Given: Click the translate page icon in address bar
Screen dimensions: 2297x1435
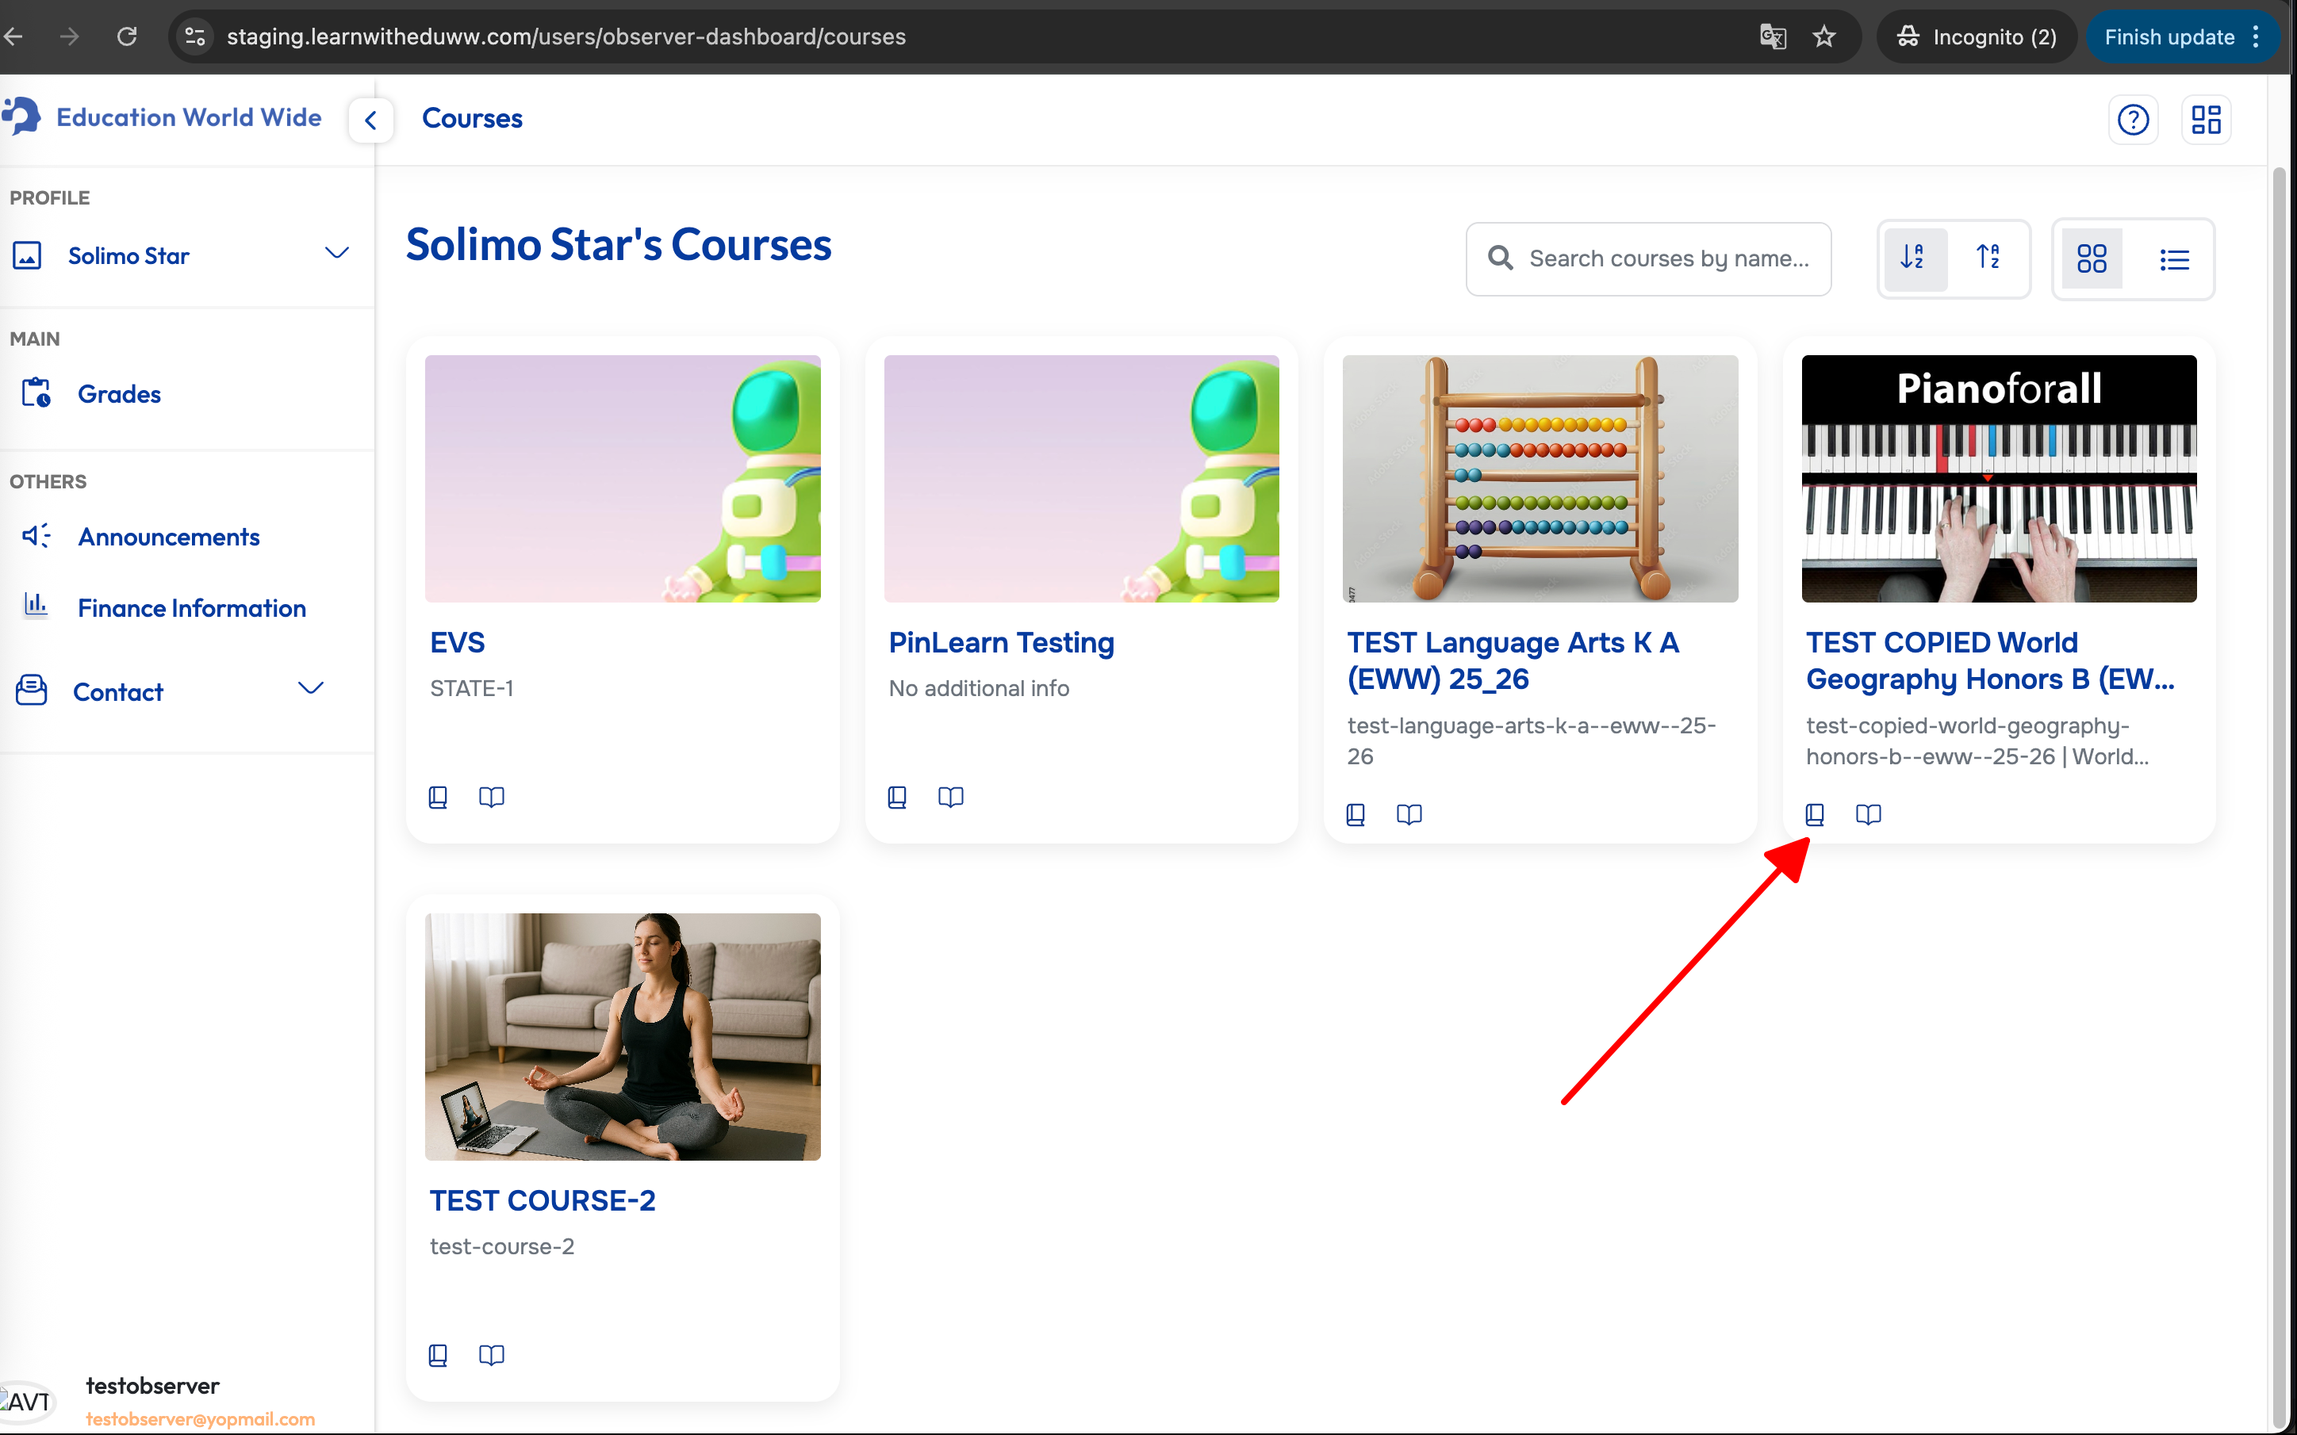Looking at the screenshot, I should pos(1772,37).
